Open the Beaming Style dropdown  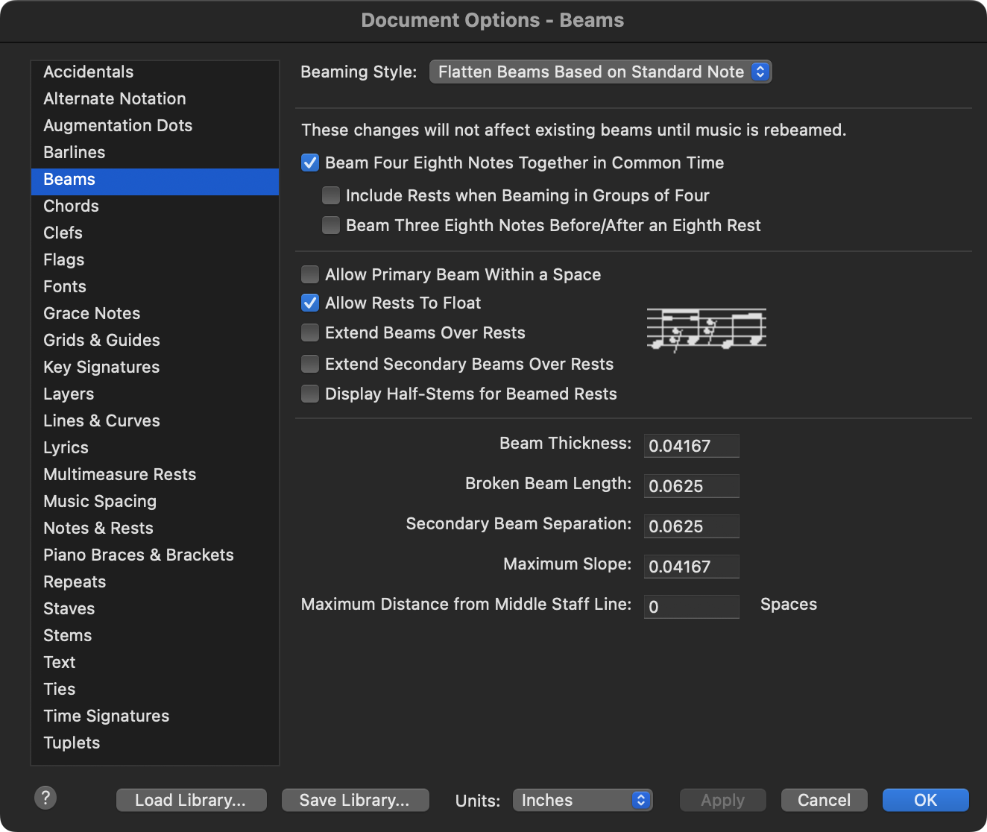pos(600,72)
